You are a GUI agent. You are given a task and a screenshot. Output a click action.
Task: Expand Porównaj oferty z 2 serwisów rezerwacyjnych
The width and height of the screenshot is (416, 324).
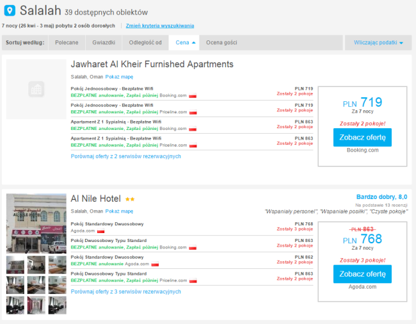(126, 156)
